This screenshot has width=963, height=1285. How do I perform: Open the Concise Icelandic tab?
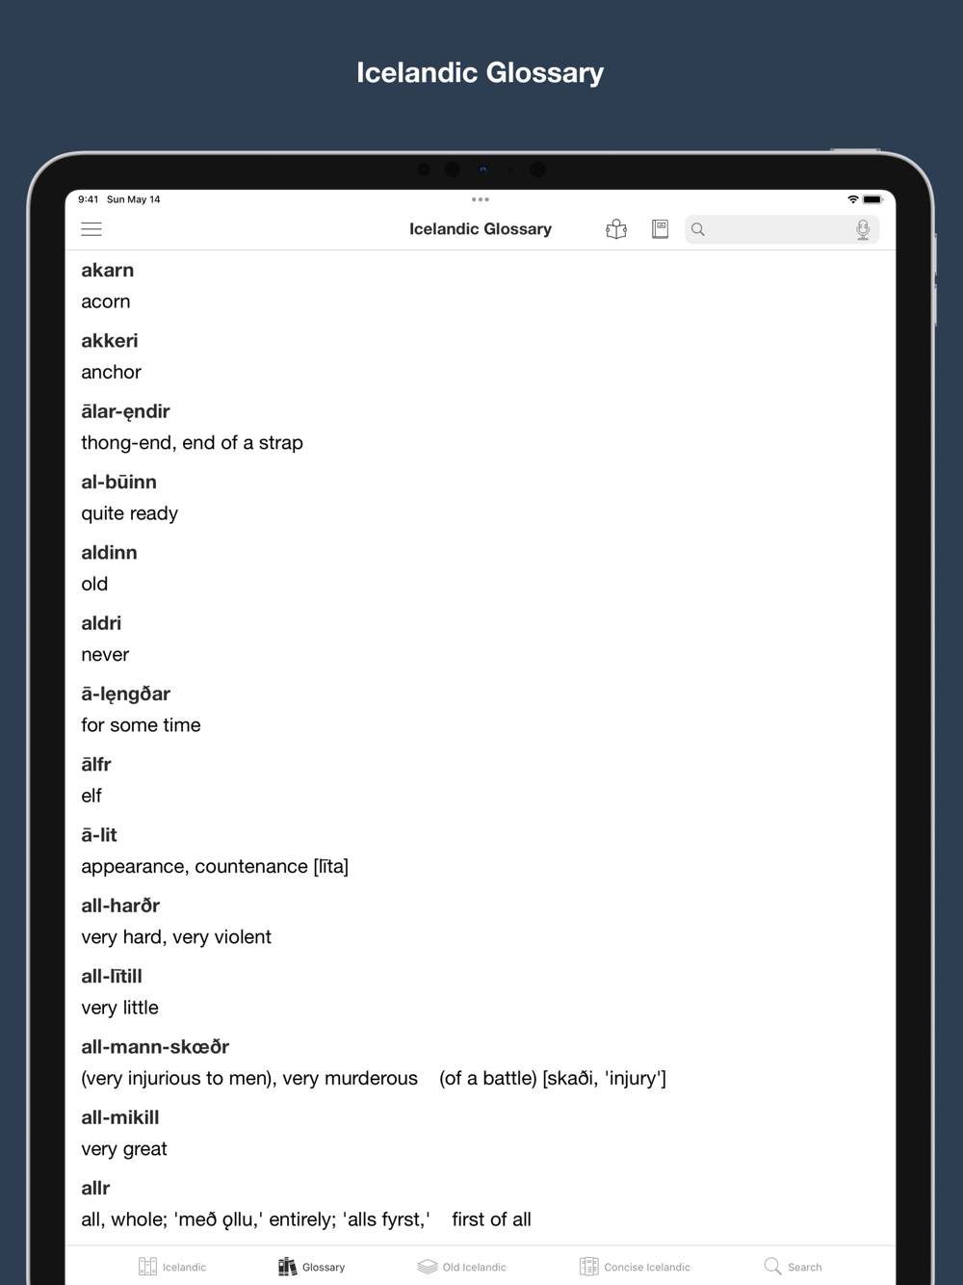point(635,1267)
